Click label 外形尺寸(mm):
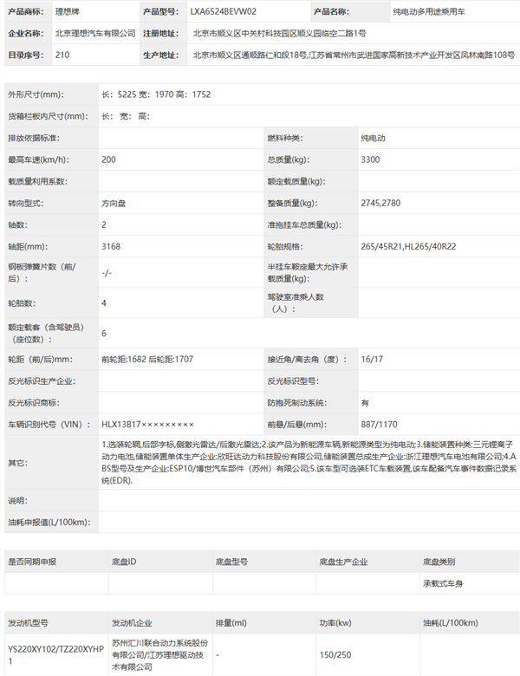Image resolution: width=520 pixels, height=676 pixels. [36, 94]
